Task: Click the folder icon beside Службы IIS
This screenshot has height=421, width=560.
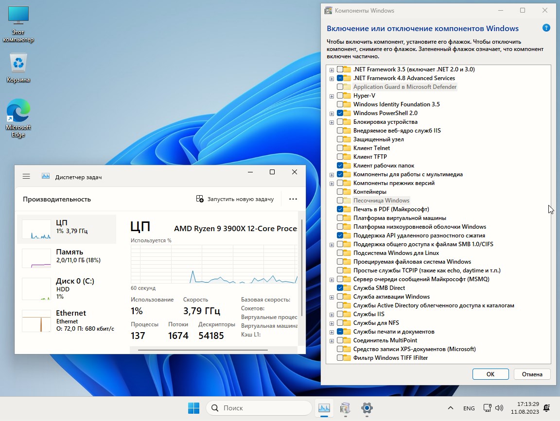Action: tap(347, 314)
